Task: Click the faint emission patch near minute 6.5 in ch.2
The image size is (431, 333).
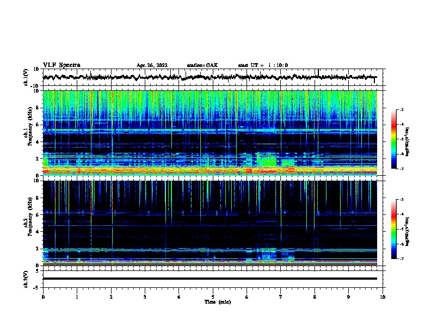Action: point(269,255)
